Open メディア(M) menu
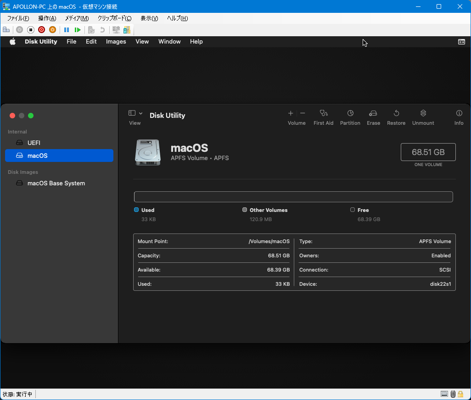The height and width of the screenshot is (400, 471). pyautogui.click(x=77, y=18)
